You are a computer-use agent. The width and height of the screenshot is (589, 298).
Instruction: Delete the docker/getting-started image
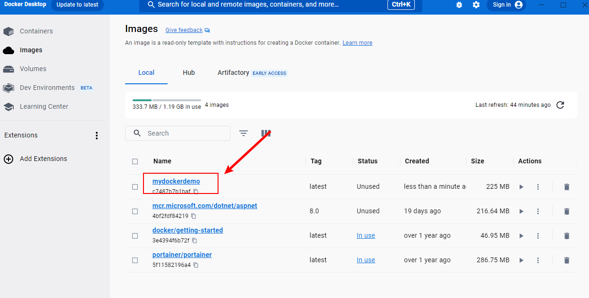point(567,236)
